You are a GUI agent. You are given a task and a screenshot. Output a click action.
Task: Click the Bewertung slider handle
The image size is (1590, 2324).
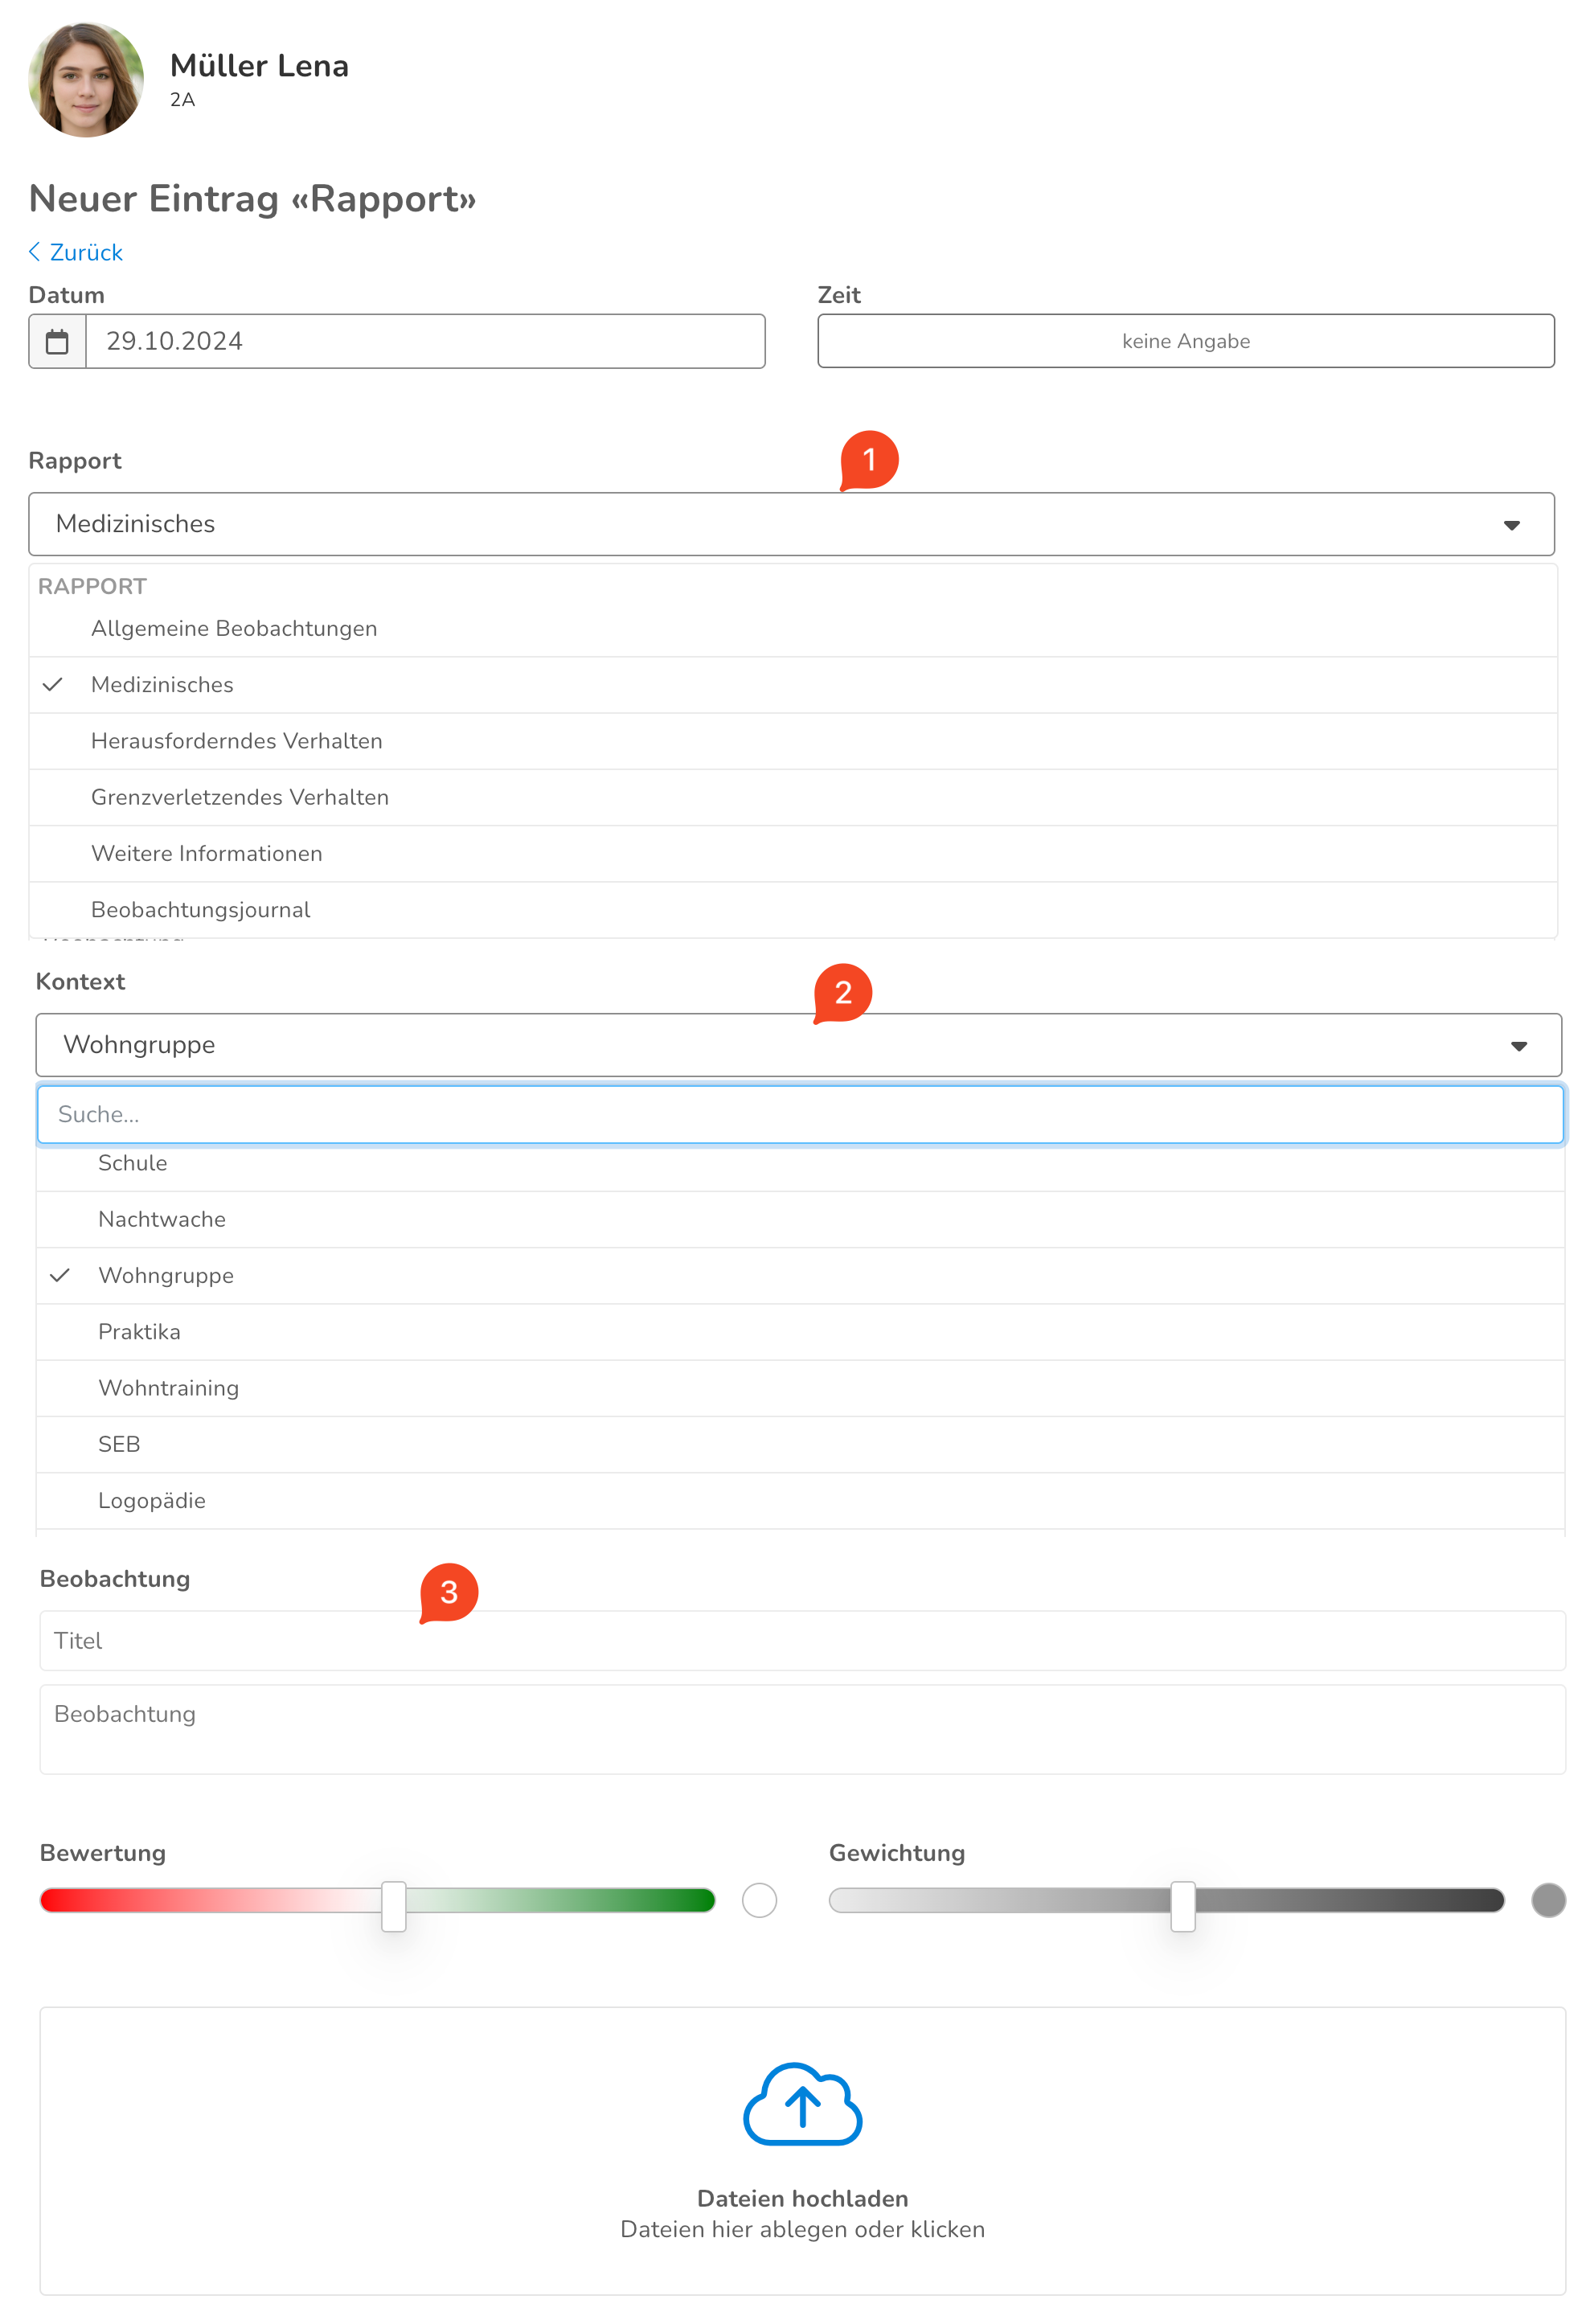point(393,1905)
